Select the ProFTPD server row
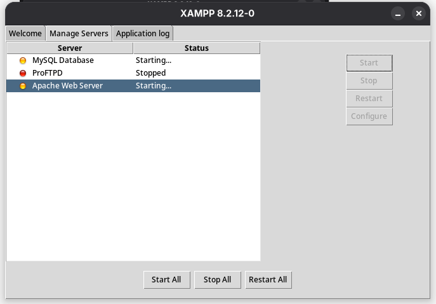The image size is (436, 304). tap(133, 73)
